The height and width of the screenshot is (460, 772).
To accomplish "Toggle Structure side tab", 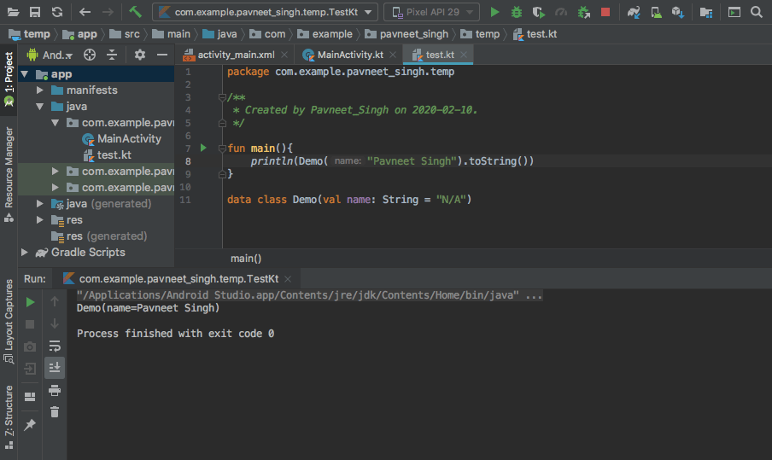I will pos(9,417).
